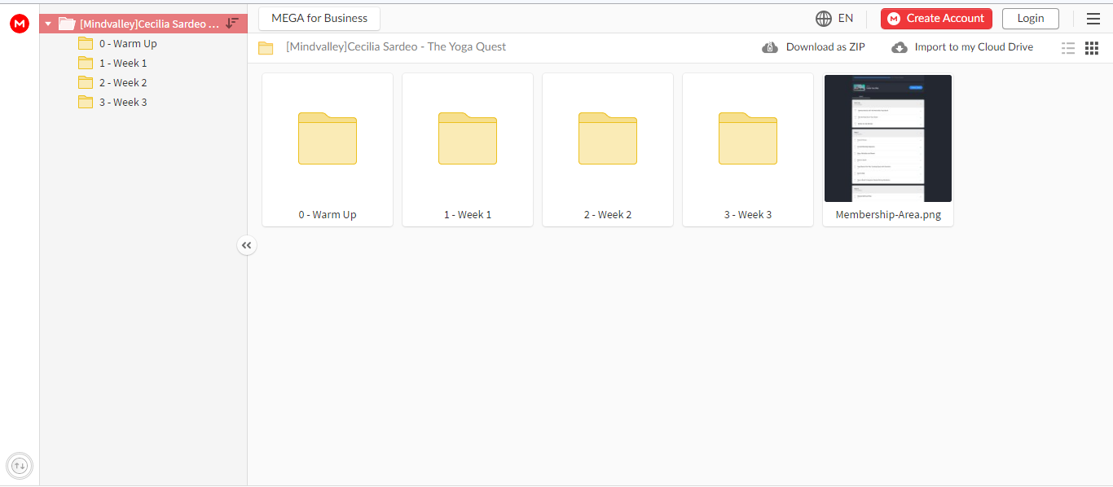Switch to list view
This screenshot has height=487, width=1113.
coord(1068,48)
